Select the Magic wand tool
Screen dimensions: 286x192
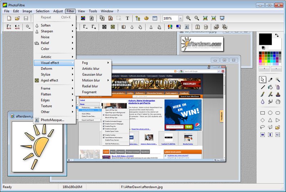tap(278, 80)
